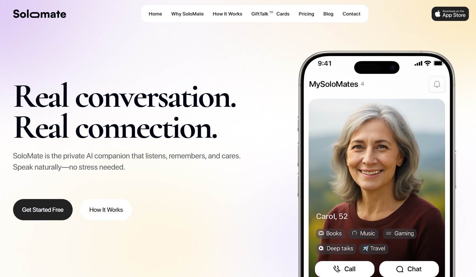This screenshot has width=476, height=277.
Task: Click the Solomate logo
Action: click(40, 14)
